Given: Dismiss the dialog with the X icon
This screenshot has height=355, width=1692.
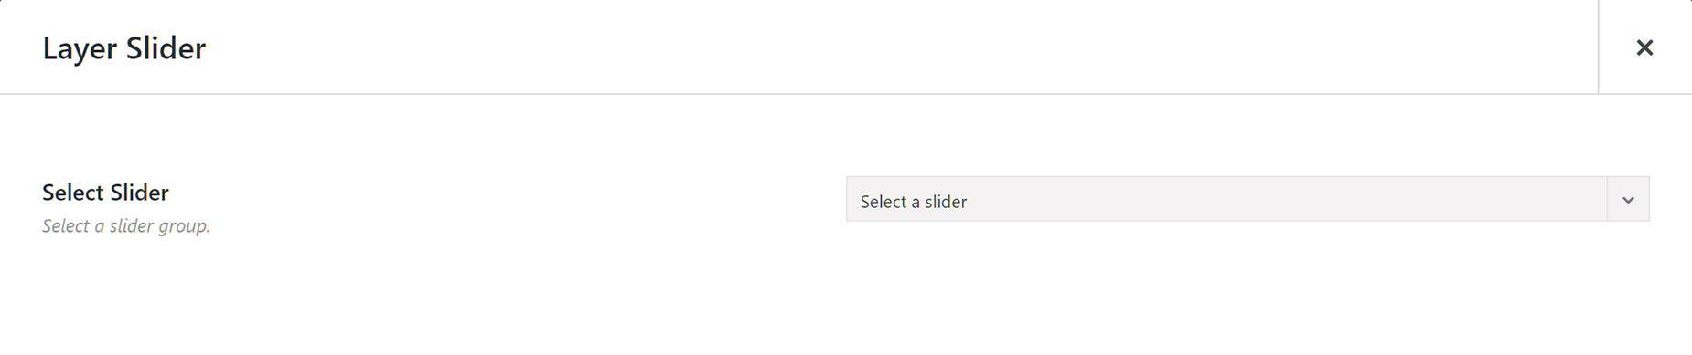Looking at the screenshot, I should pyautogui.click(x=1644, y=47).
